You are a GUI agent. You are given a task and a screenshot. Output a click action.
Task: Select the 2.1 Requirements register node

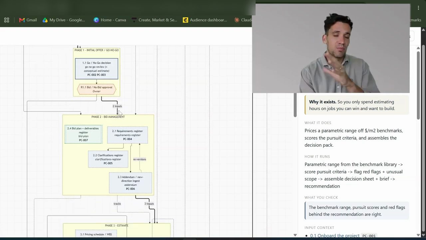127,135
